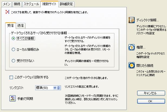The image size is (167, 112).
Task: Click group title ゲートウェイされるサーバから受け付ける情報
Action: (x=39, y=33)
